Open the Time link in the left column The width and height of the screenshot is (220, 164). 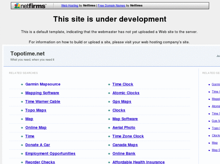(x=30, y=136)
